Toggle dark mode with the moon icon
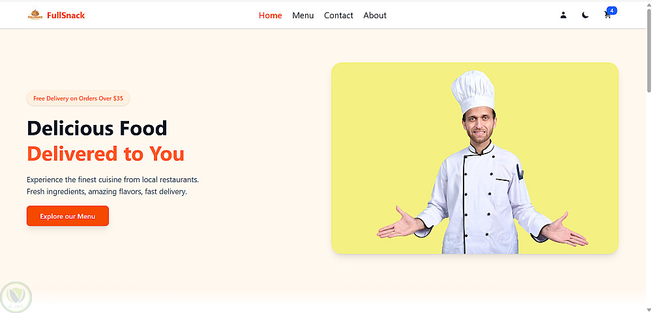The image size is (652, 313). point(585,16)
